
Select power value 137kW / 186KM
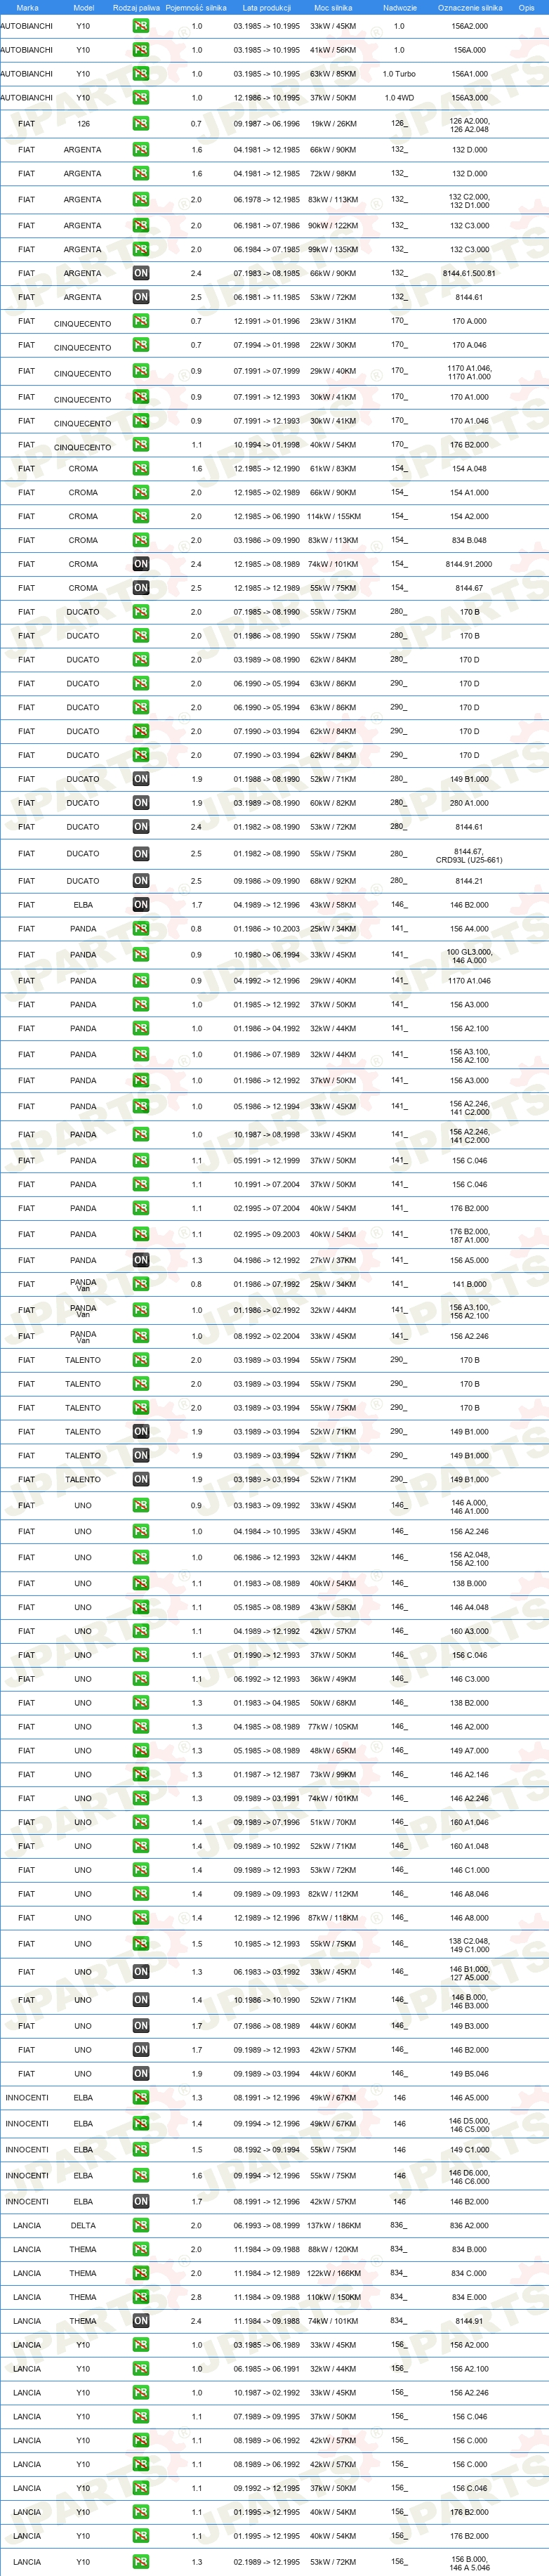click(x=333, y=2225)
